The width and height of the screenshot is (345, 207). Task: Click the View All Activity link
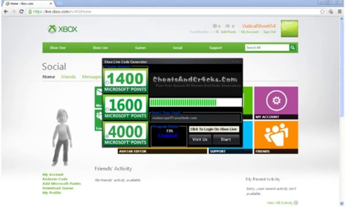280,203
